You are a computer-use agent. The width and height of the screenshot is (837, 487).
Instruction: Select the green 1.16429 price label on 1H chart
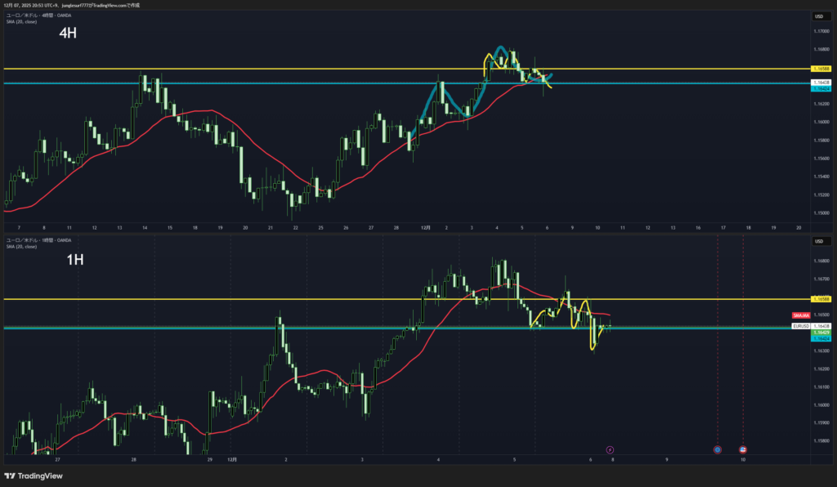point(820,333)
